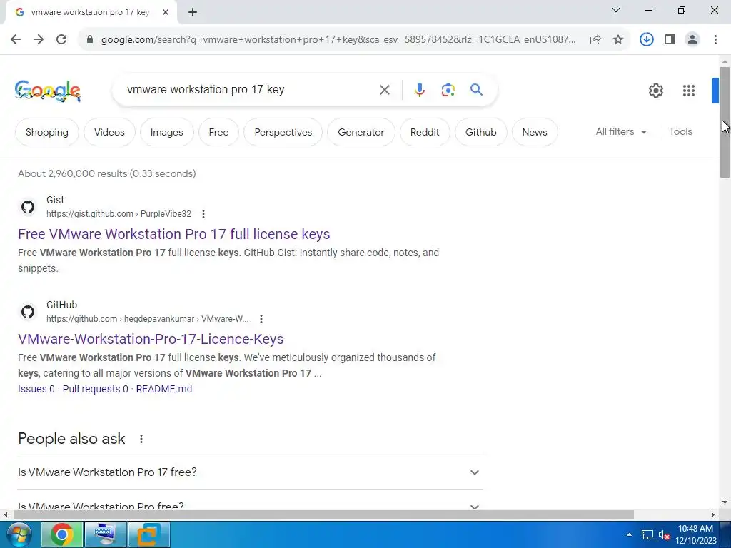Close the vmware workstation pro tab
This screenshot has height=548, width=731.
(166, 12)
